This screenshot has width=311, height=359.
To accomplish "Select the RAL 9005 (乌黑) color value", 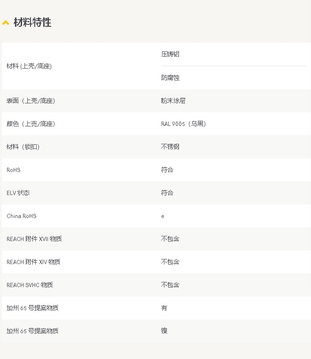I will point(183,124).
